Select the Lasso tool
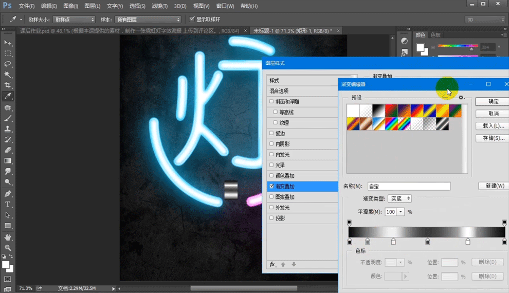The width and height of the screenshot is (509, 293). (8, 64)
